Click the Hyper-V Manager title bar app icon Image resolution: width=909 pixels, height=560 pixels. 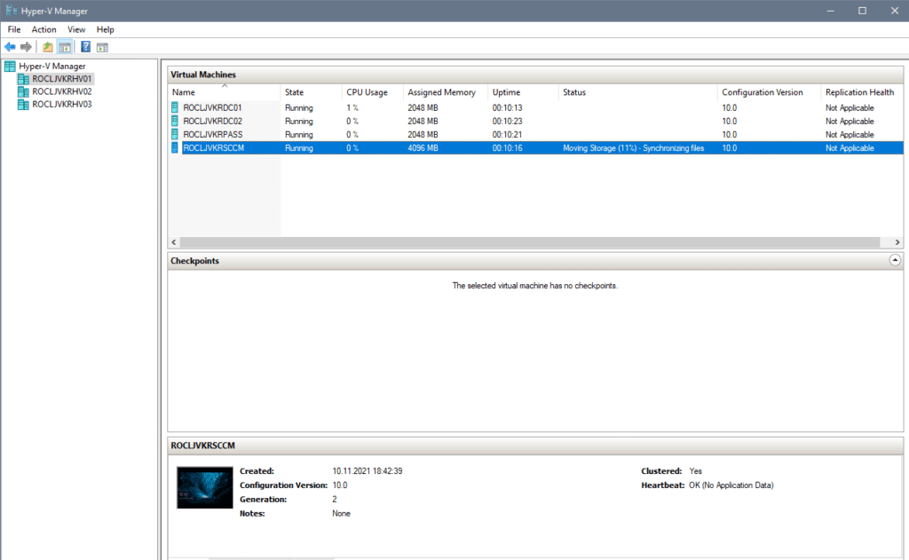point(11,11)
